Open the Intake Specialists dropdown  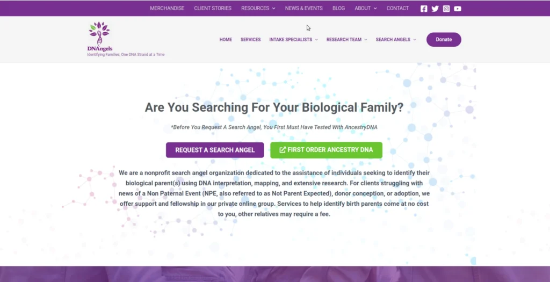pyautogui.click(x=293, y=40)
